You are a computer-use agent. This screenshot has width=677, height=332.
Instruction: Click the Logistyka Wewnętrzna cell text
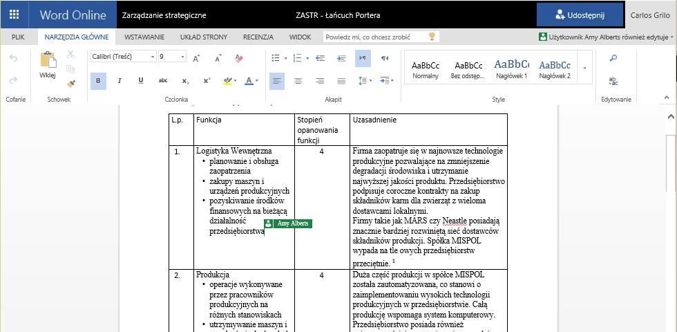coord(233,151)
